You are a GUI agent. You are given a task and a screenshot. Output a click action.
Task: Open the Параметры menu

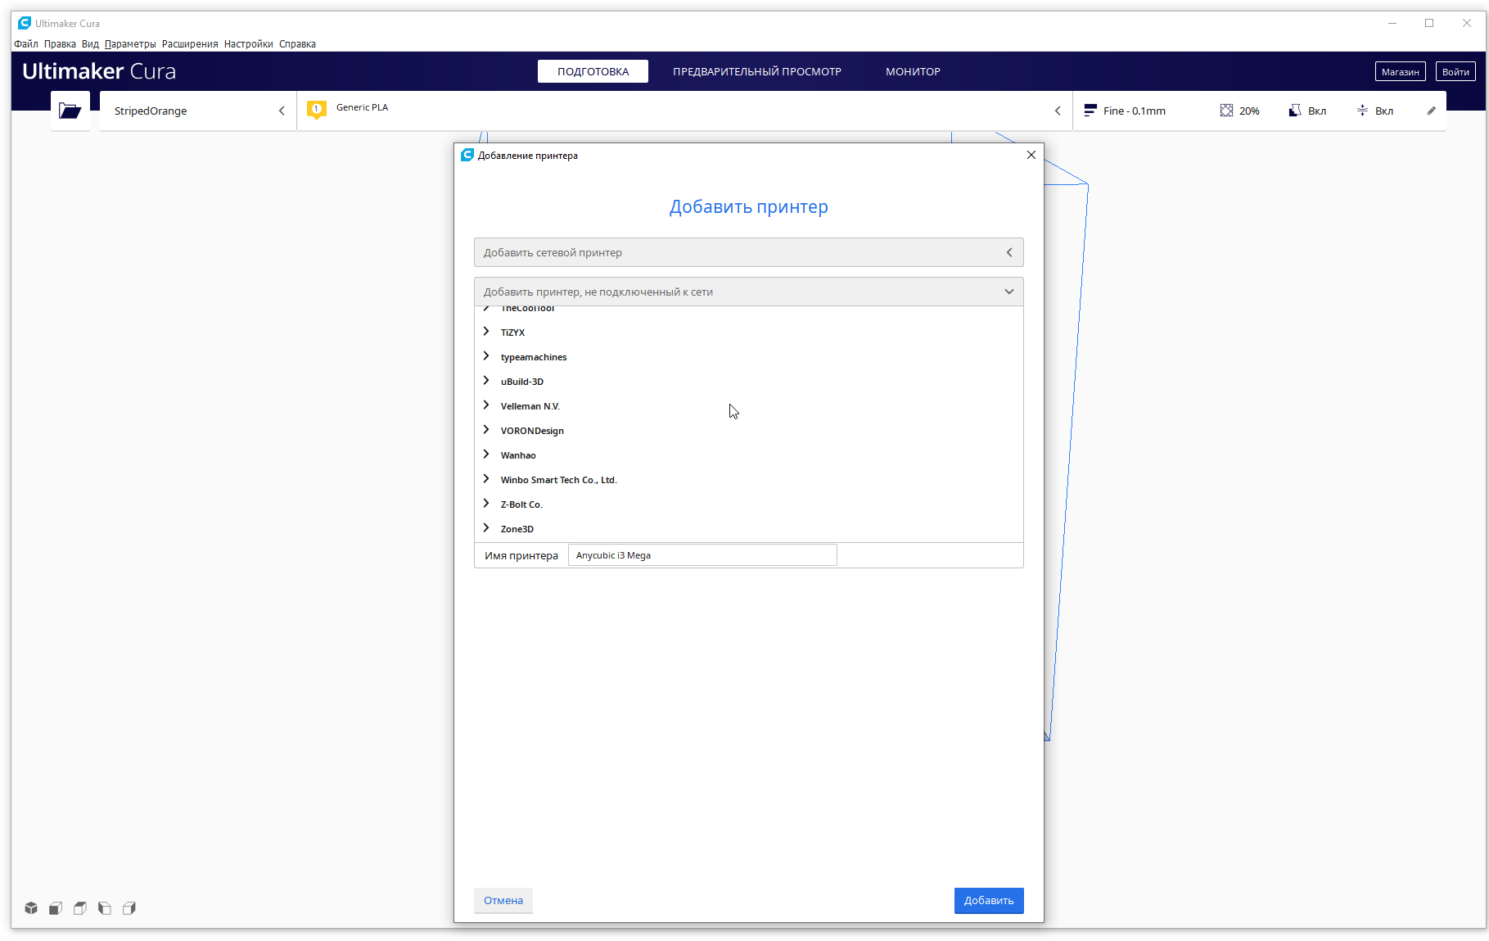point(130,44)
